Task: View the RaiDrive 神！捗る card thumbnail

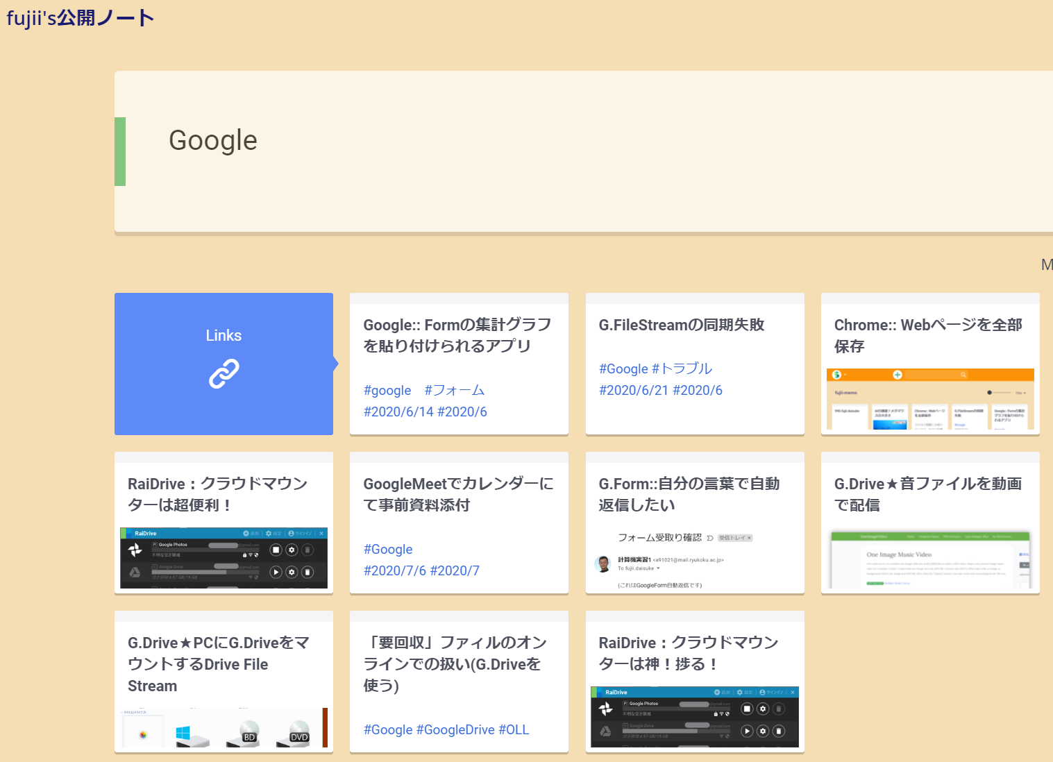Action: (695, 717)
